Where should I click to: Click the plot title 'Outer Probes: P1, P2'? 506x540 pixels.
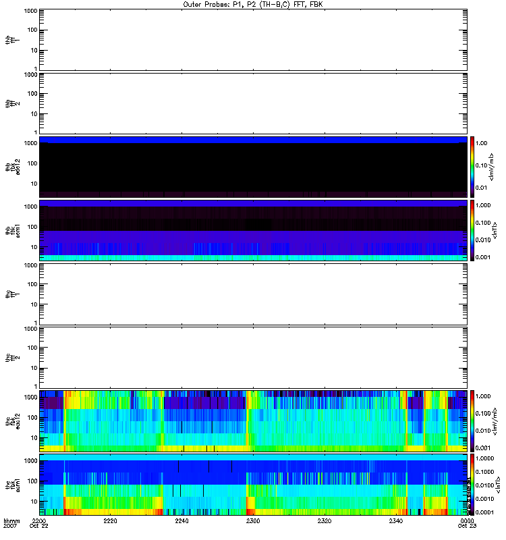click(253, 4)
